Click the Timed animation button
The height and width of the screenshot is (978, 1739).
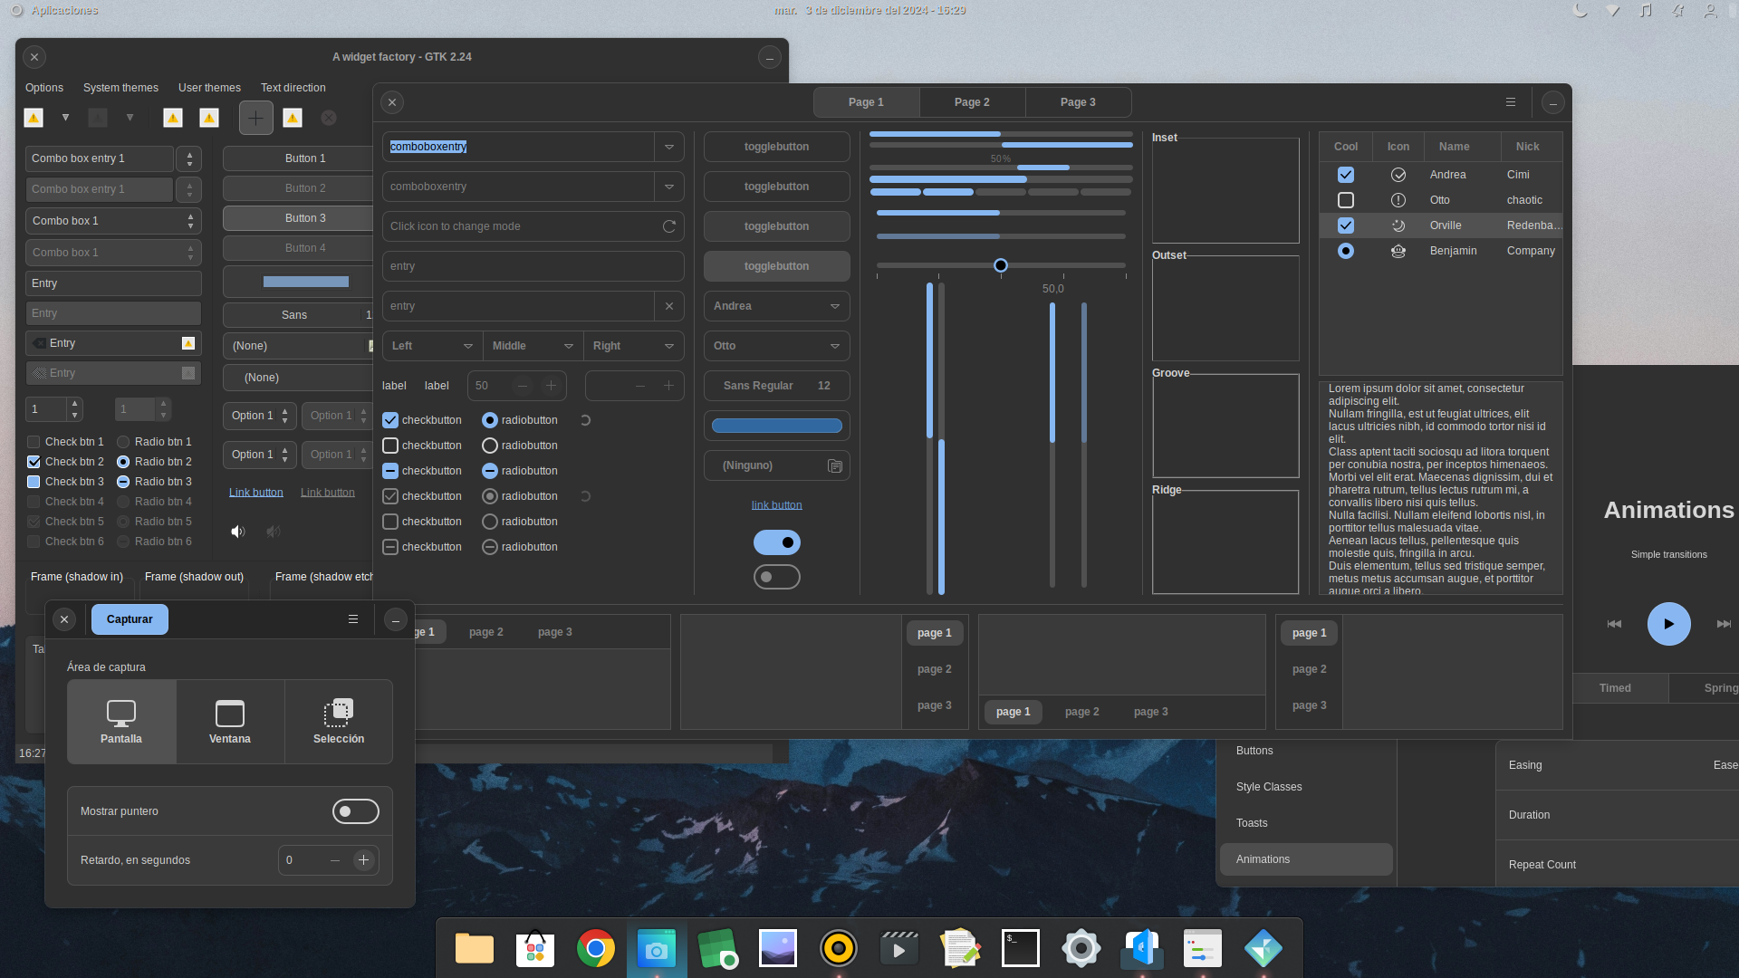point(1615,688)
